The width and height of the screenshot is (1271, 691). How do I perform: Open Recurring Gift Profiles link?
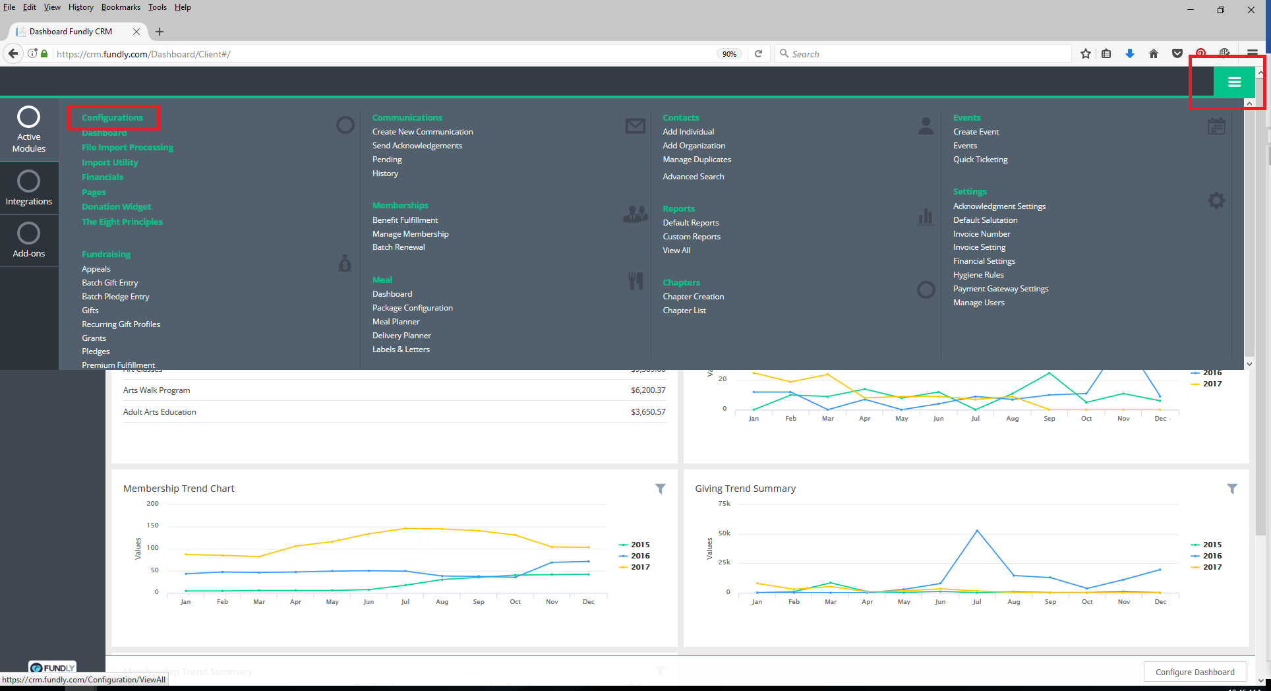pyautogui.click(x=121, y=324)
